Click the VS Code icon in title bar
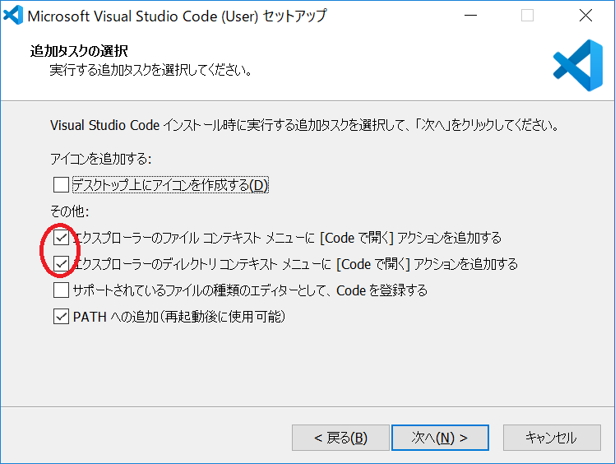 13,16
